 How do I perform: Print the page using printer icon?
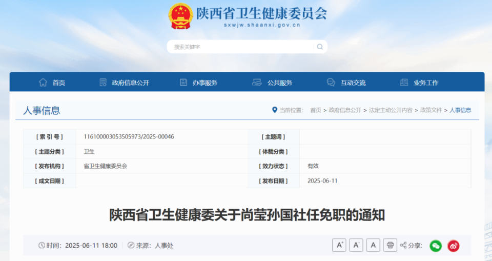click(390, 245)
